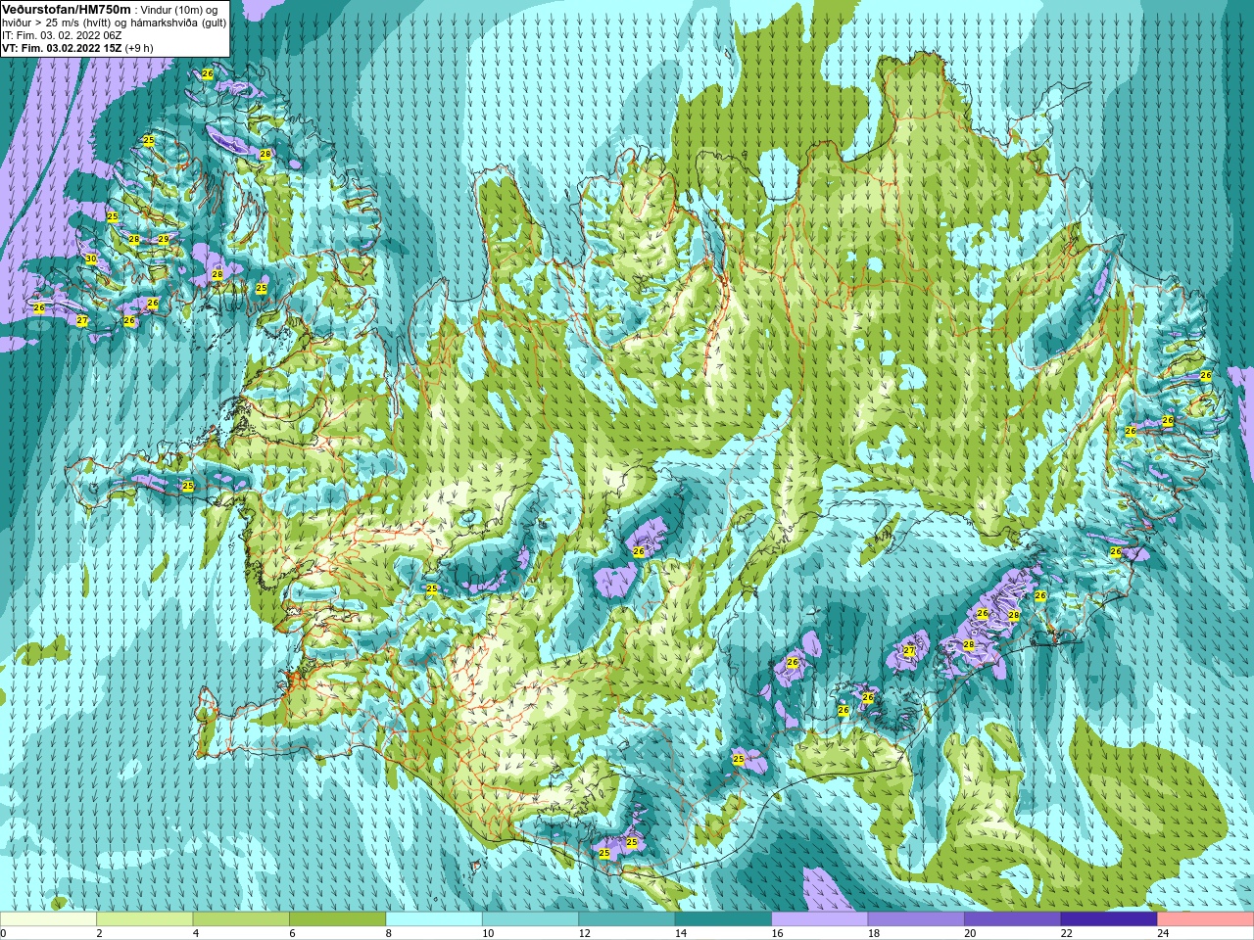The height and width of the screenshot is (940, 1254).
Task: Pick the legend swatch between 4 and 6
Action: point(241,919)
